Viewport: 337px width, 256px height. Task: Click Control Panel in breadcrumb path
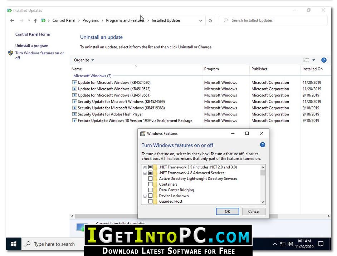[64, 20]
